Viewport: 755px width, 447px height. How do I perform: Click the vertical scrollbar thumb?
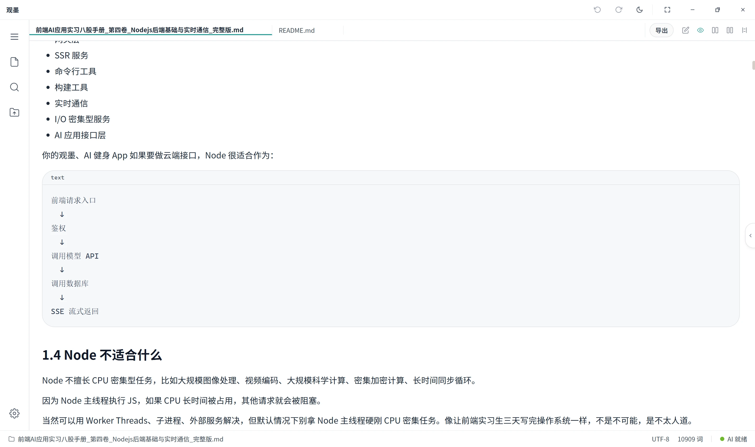(753, 65)
